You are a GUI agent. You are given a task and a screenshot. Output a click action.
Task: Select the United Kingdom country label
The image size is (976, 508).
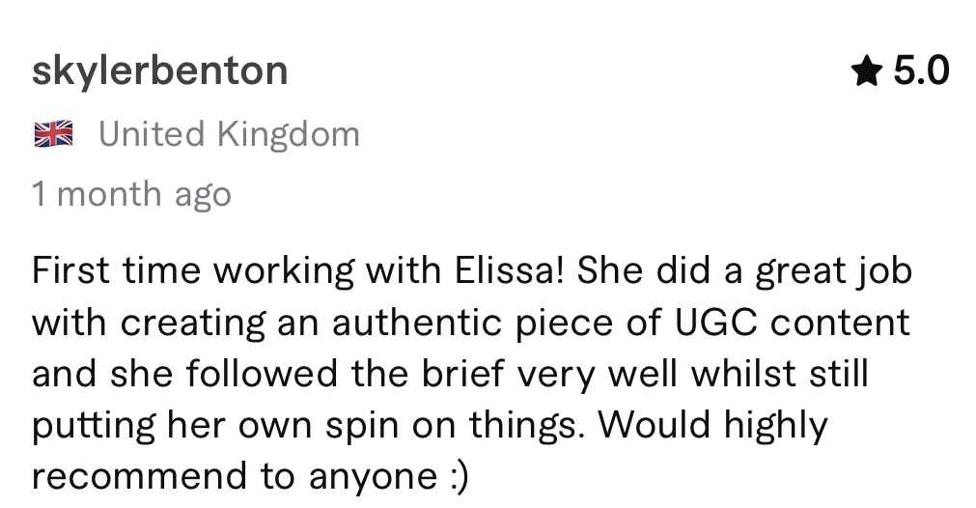pyautogui.click(x=229, y=134)
